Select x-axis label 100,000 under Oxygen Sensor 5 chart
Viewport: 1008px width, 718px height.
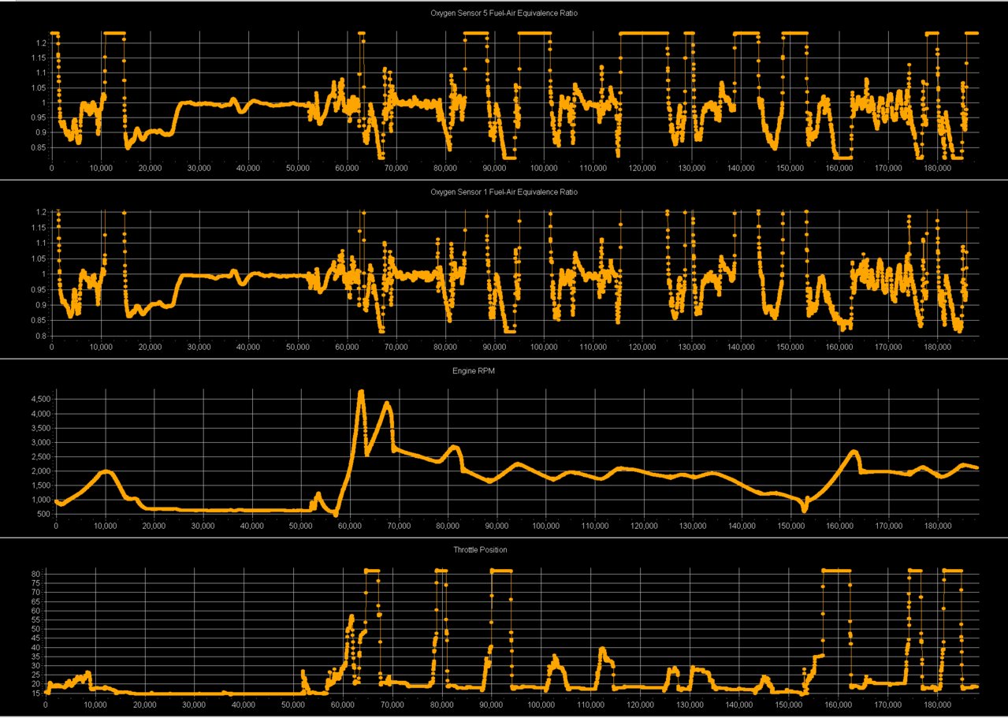pos(544,168)
